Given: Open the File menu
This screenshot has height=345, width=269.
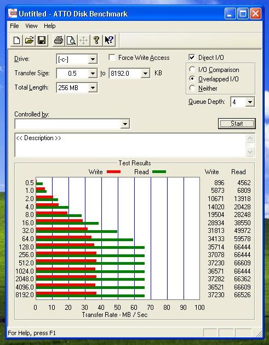Looking at the screenshot, I should 14,26.
